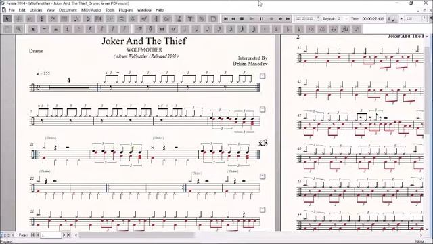
Task: Choose the Measure tool
Action: click(x=64, y=19)
